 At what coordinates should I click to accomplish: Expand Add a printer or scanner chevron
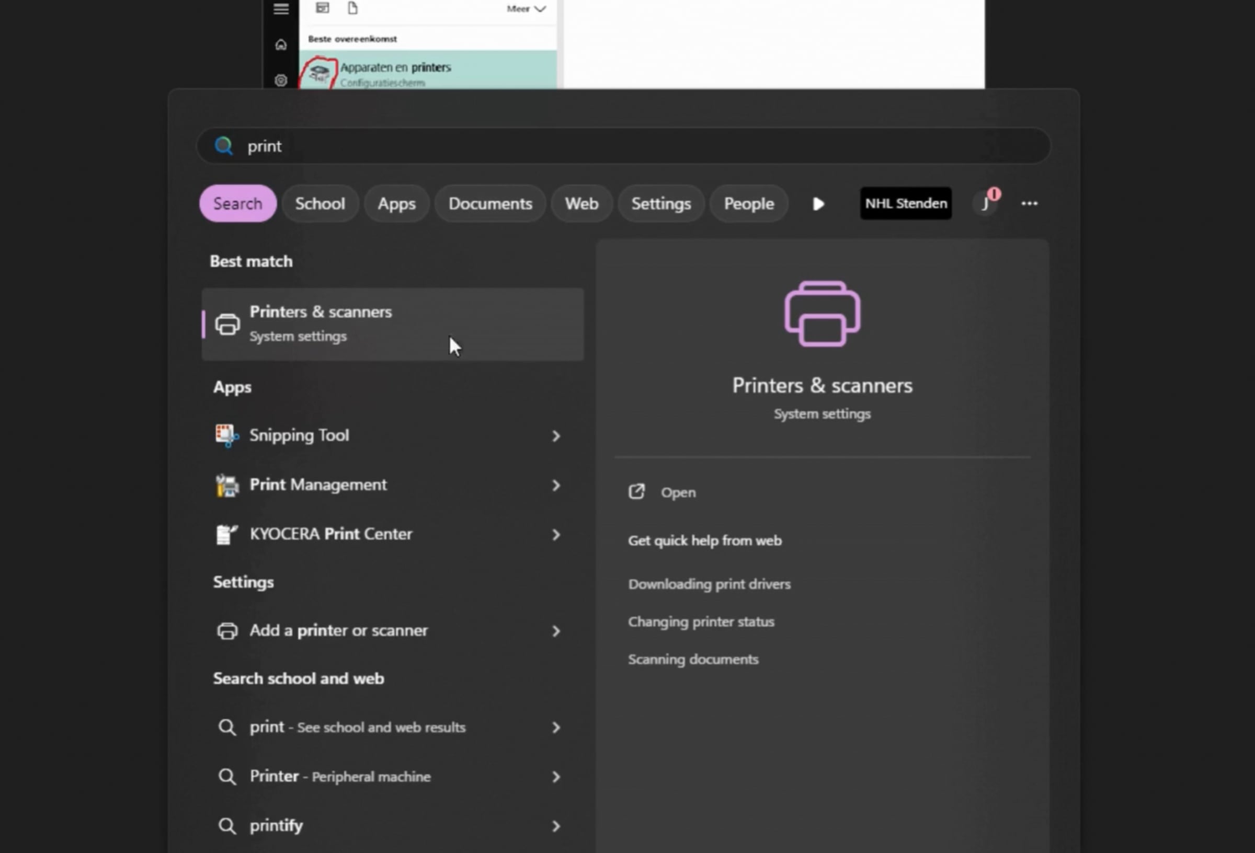556,631
